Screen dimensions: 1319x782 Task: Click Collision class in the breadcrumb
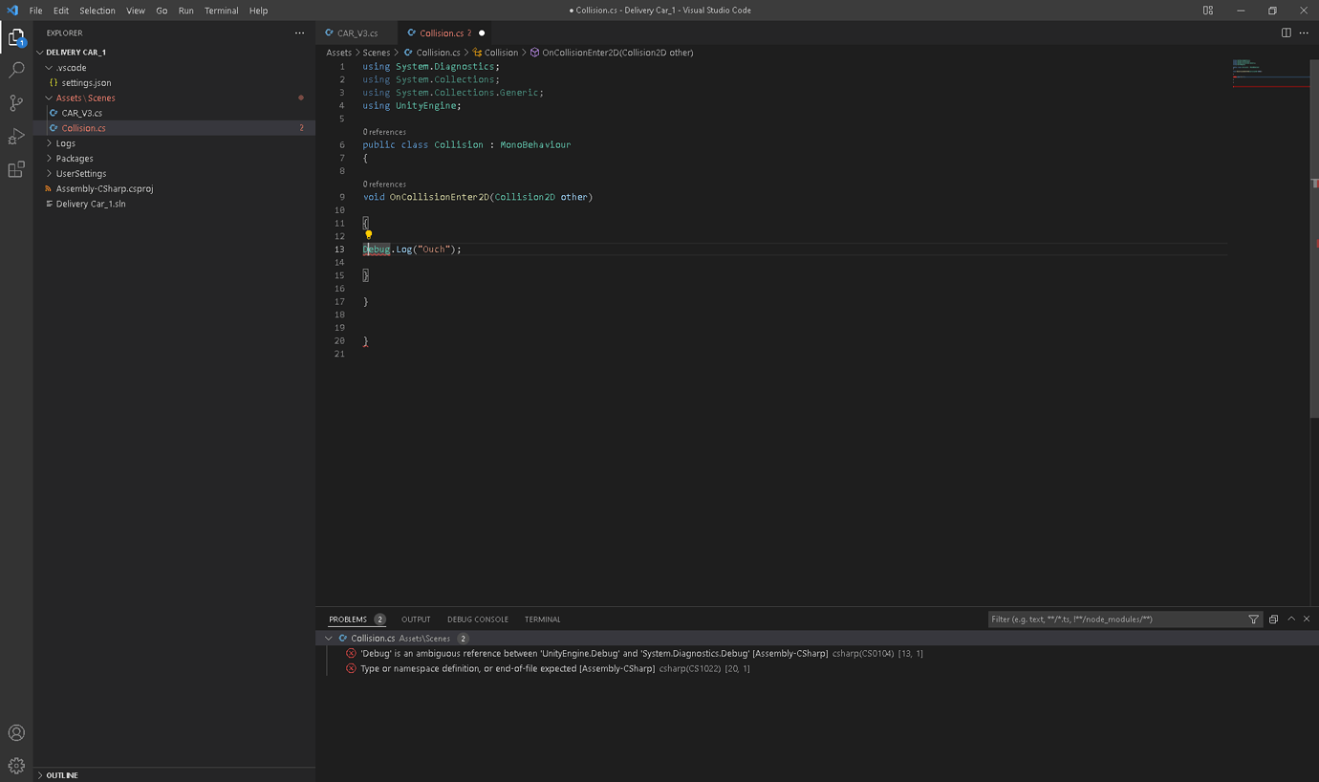(x=501, y=53)
